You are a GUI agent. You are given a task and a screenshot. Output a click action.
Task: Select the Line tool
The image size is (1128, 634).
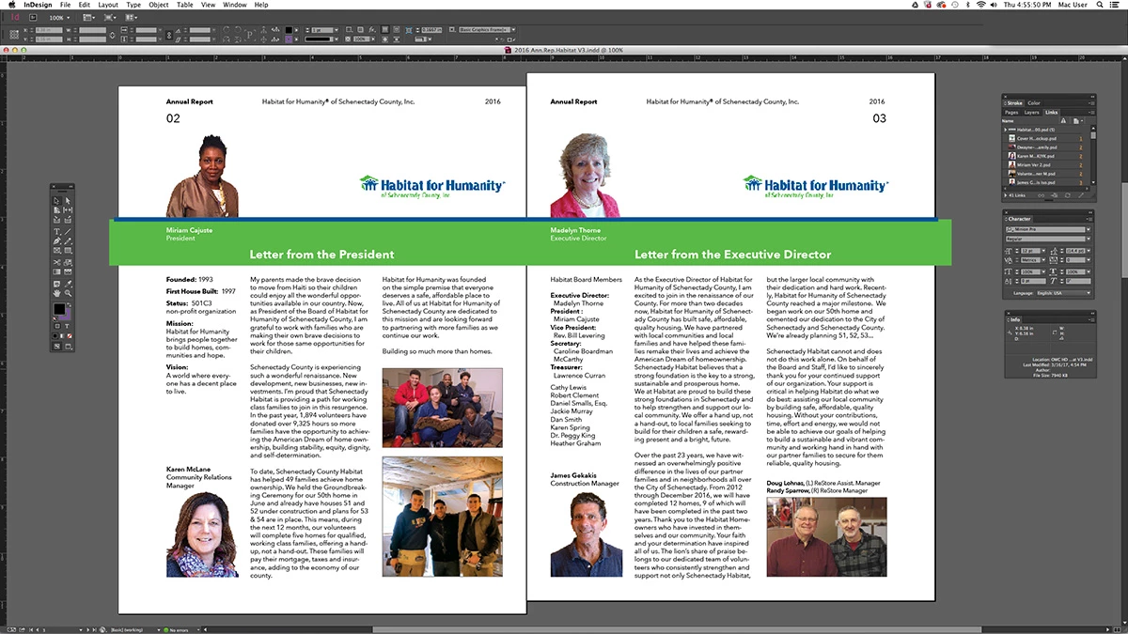(x=68, y=231)
